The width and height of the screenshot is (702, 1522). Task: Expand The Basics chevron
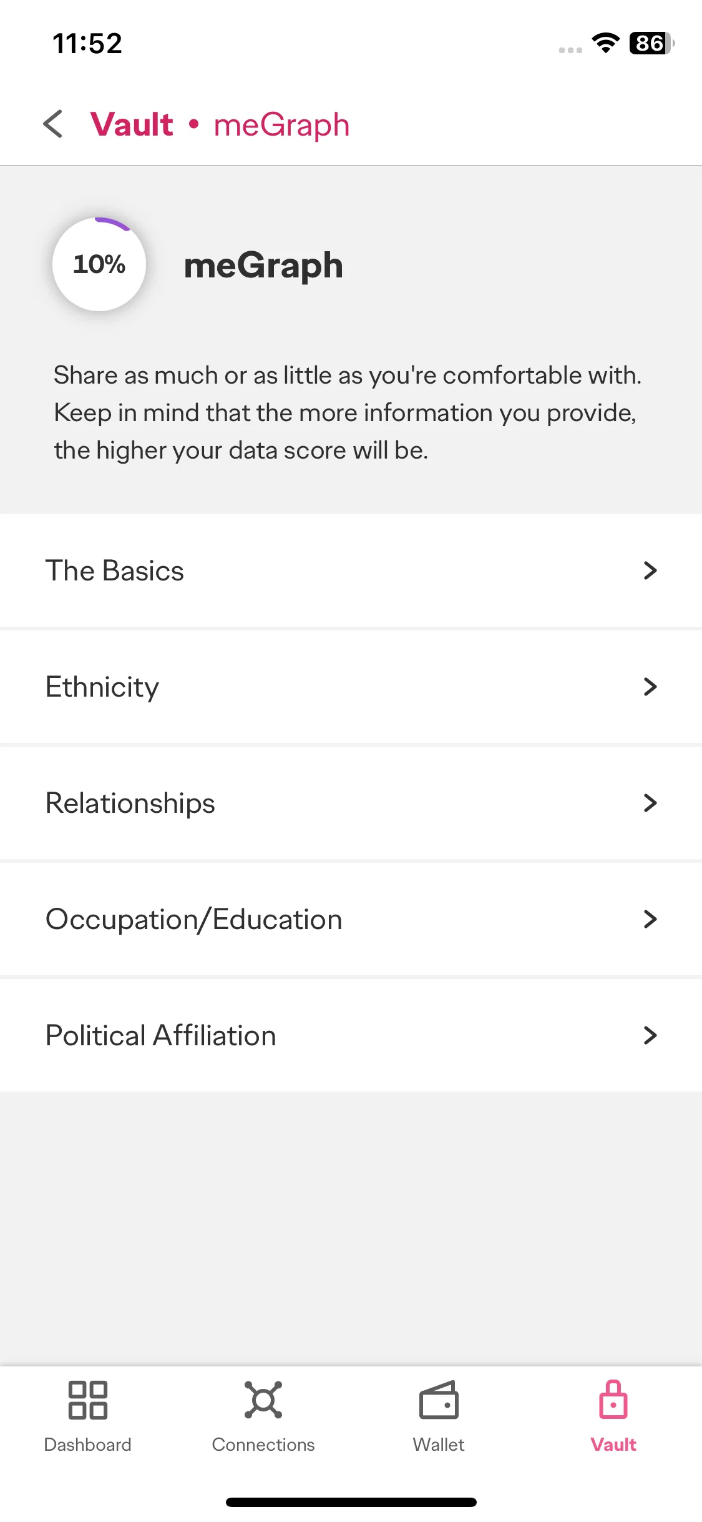pyautogui.click(x=650, y=570)
